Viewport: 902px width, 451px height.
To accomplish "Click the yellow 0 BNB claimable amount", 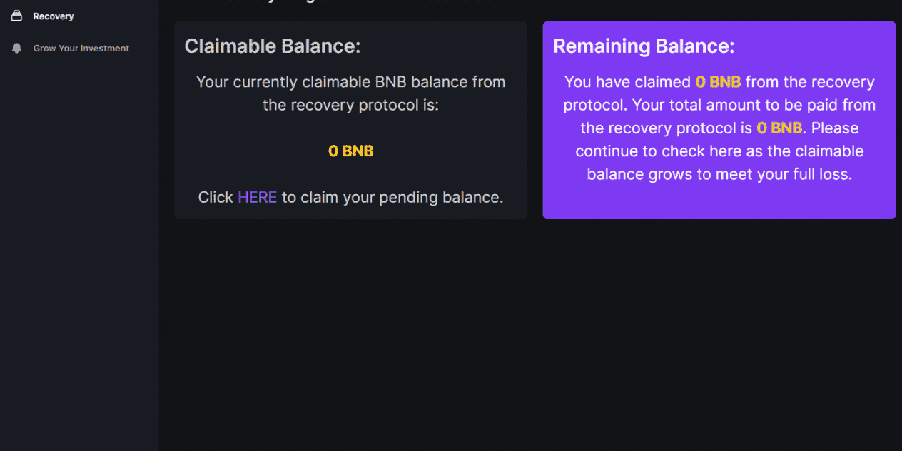I will coord(350,151).
